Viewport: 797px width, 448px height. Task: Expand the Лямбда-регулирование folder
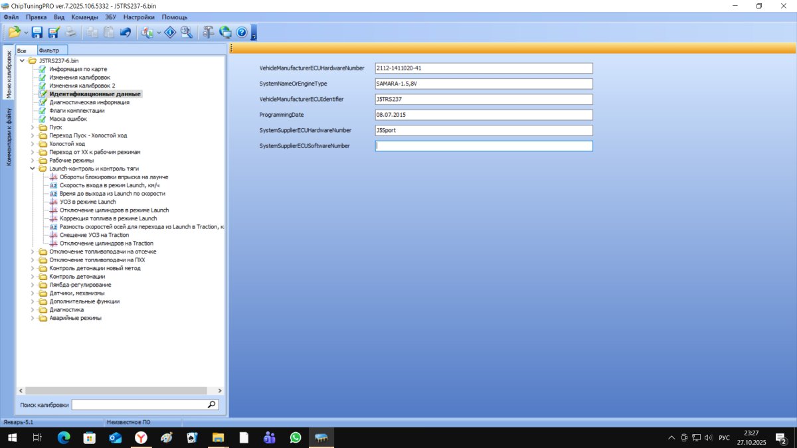(x=33, y=285)
